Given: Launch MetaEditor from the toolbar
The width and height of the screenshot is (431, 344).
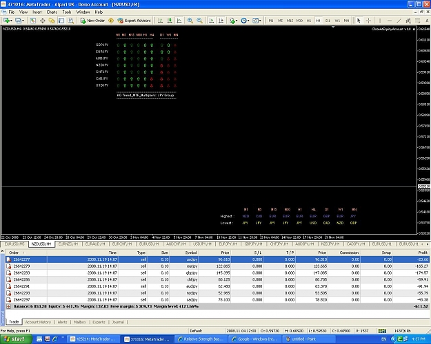Looking at the screenshot, I should (111, 21).
